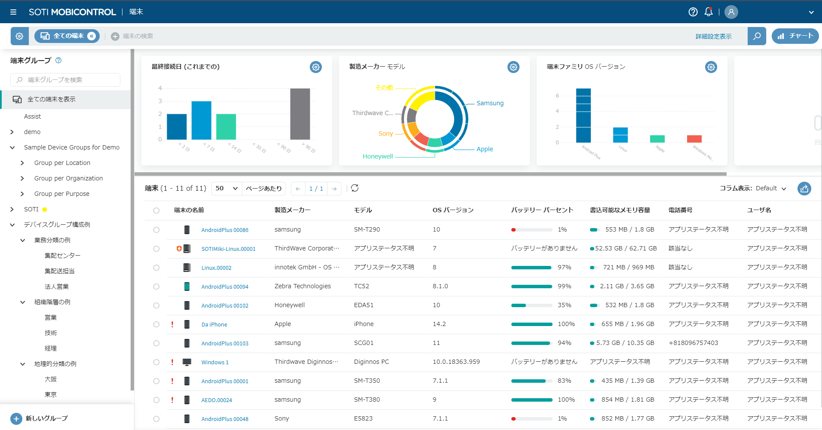Open settings gear on 最終接続日 chart
Image resolution: width=822 pixels, height=430 pixels.
(315, 67)
